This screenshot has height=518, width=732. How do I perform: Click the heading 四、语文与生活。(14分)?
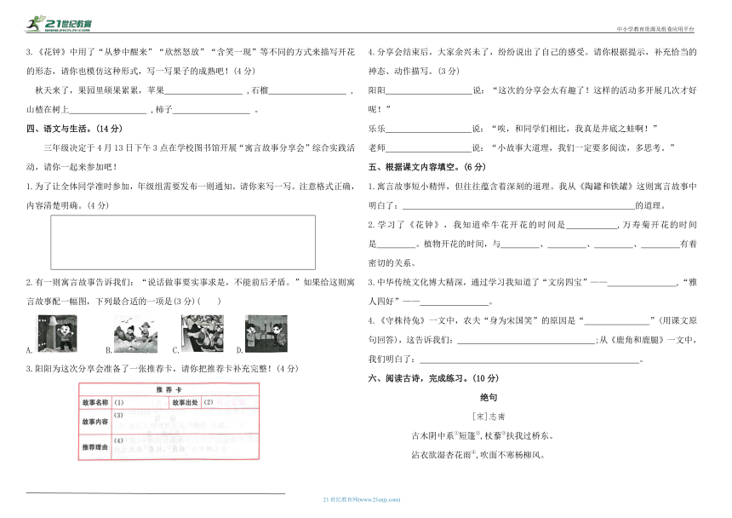74,129
